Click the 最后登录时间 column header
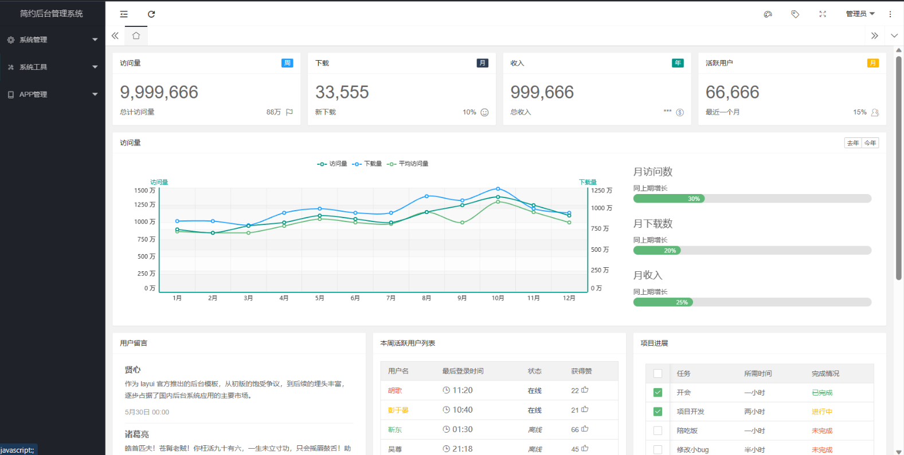The width and height of the screenshot is (904, 455). click(x=463, y=371)
